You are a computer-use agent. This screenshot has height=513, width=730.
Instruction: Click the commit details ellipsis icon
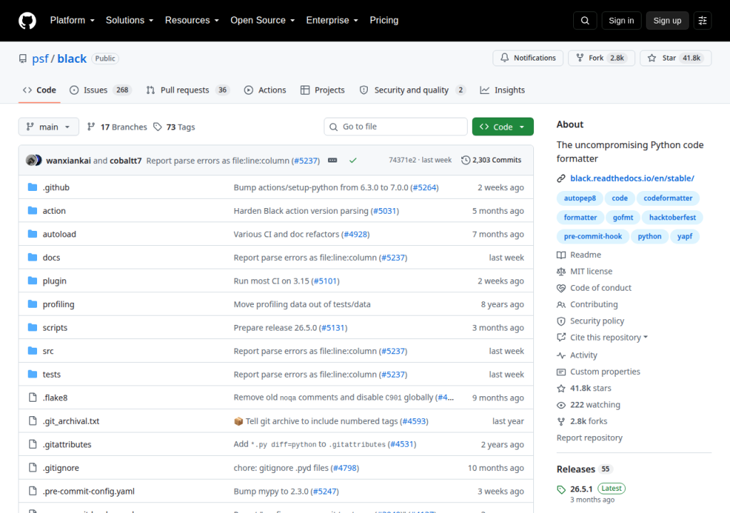coord(332,160)
